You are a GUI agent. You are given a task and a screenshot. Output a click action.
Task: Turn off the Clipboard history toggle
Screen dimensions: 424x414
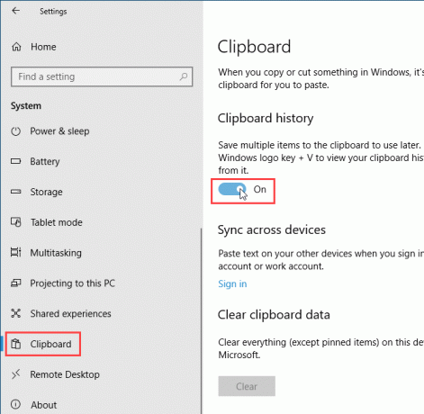pyautogui.click(x=232, y=189)
